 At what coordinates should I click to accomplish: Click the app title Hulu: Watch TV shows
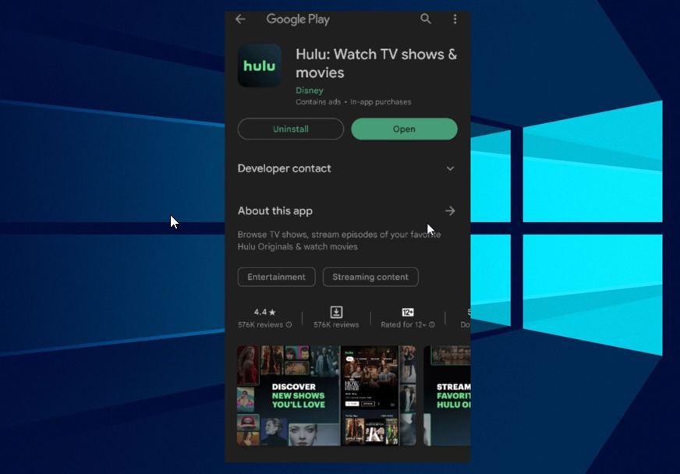[377, 63]
